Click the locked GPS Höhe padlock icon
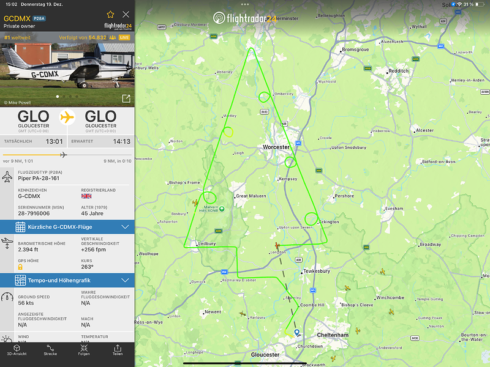The height and width of the screenshot is (367, 490). (x=20, y=267)
